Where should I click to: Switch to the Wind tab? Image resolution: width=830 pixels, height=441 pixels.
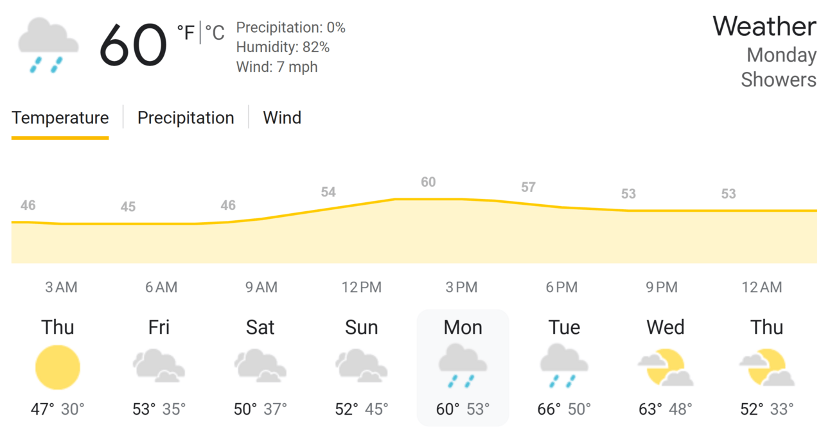tap(282, 118)
